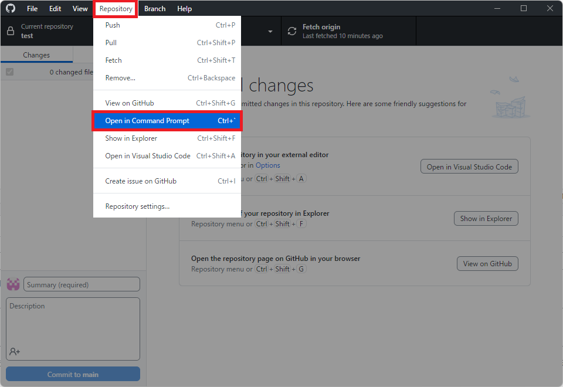Click the GitHub logo icon in title bar
The image size is (563, 387).
(11, 8)
